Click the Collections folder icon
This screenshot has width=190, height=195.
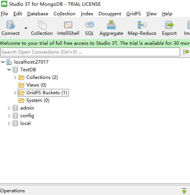(21, 77)
